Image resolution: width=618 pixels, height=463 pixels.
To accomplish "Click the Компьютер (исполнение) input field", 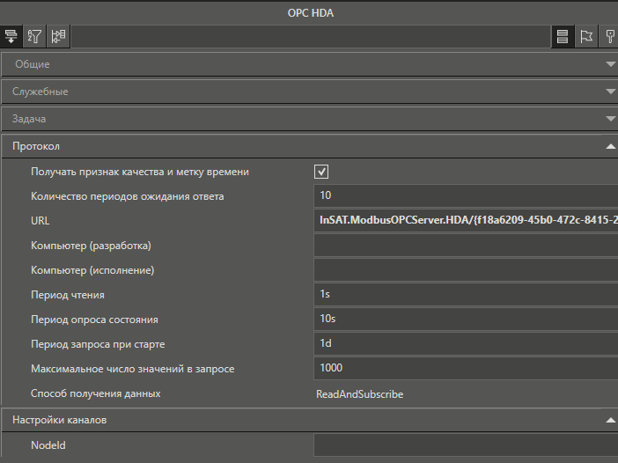I will click(x=467, y=270).
